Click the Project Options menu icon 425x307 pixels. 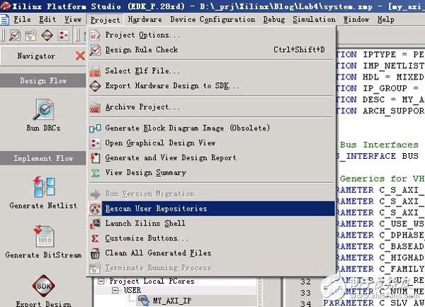(x=96, y=35)
